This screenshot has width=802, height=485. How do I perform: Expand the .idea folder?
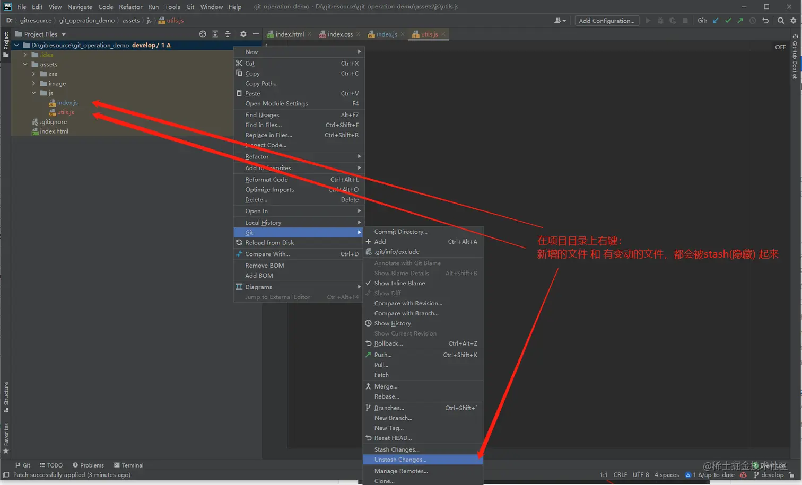[25, 55]
